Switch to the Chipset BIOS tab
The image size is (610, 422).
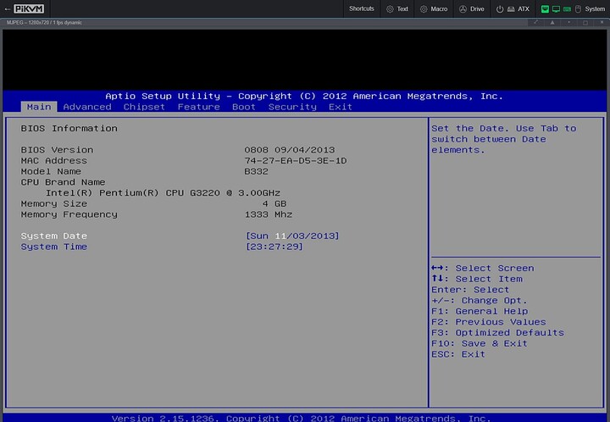(x=144, y=107)
